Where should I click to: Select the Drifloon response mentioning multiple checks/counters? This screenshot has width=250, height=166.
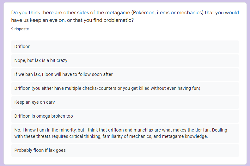pyautogui.click(x=107, y=88)
